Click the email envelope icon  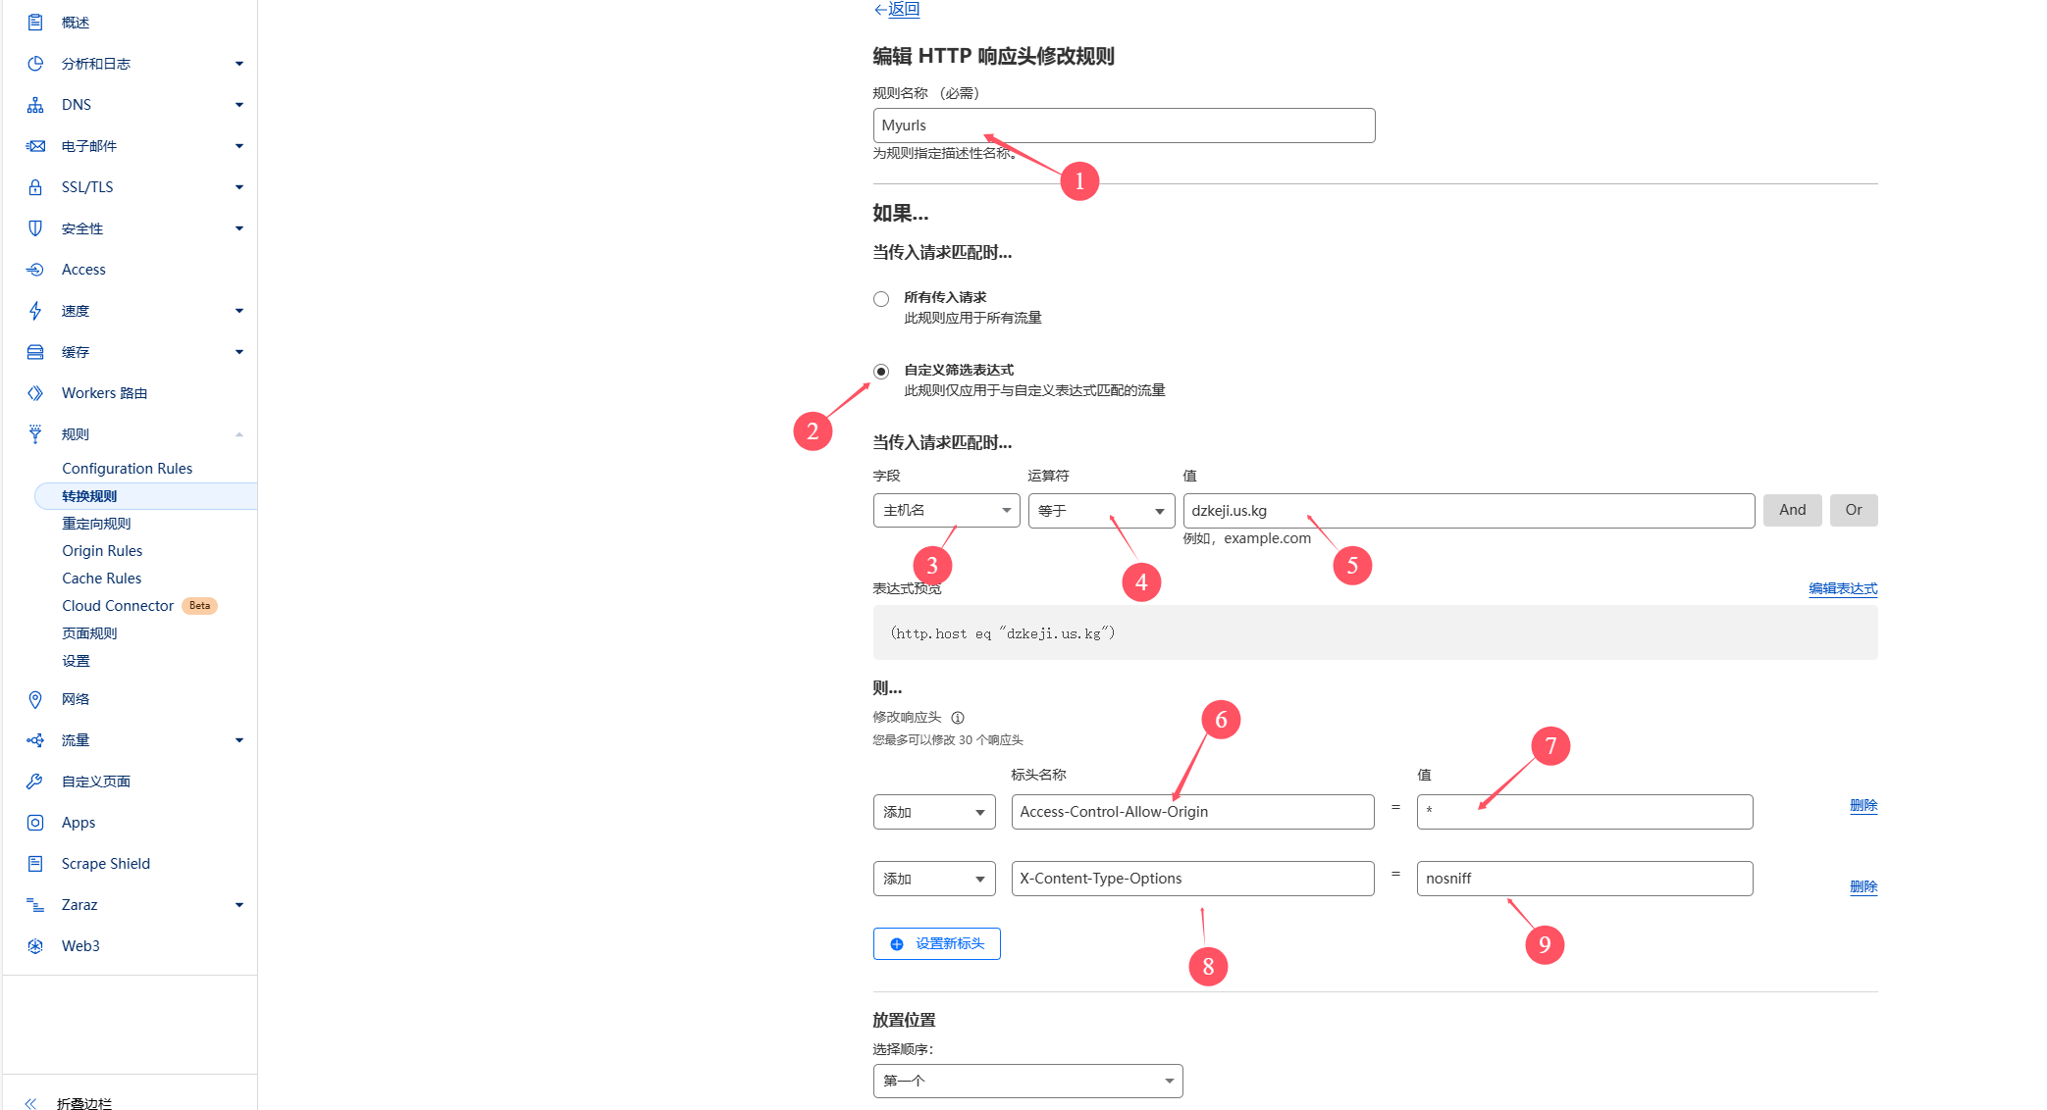[x=35, y=145]
